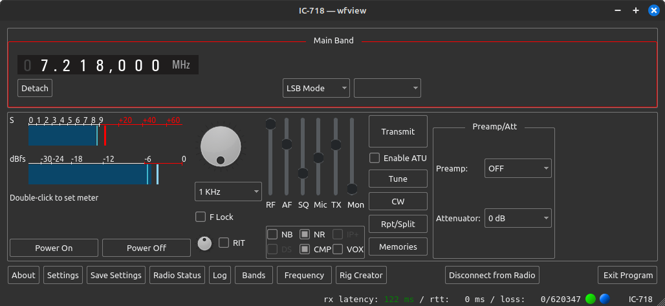Open the CW panel
This screenshot has width=665, height=306.
398,201
